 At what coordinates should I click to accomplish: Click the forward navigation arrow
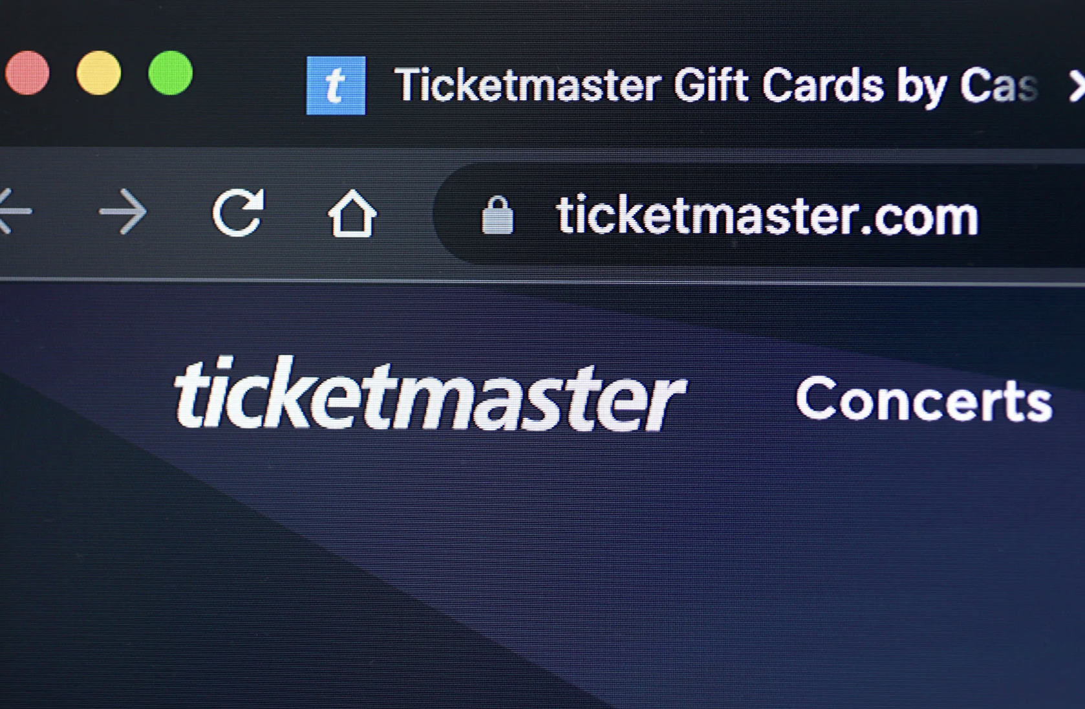123,212
